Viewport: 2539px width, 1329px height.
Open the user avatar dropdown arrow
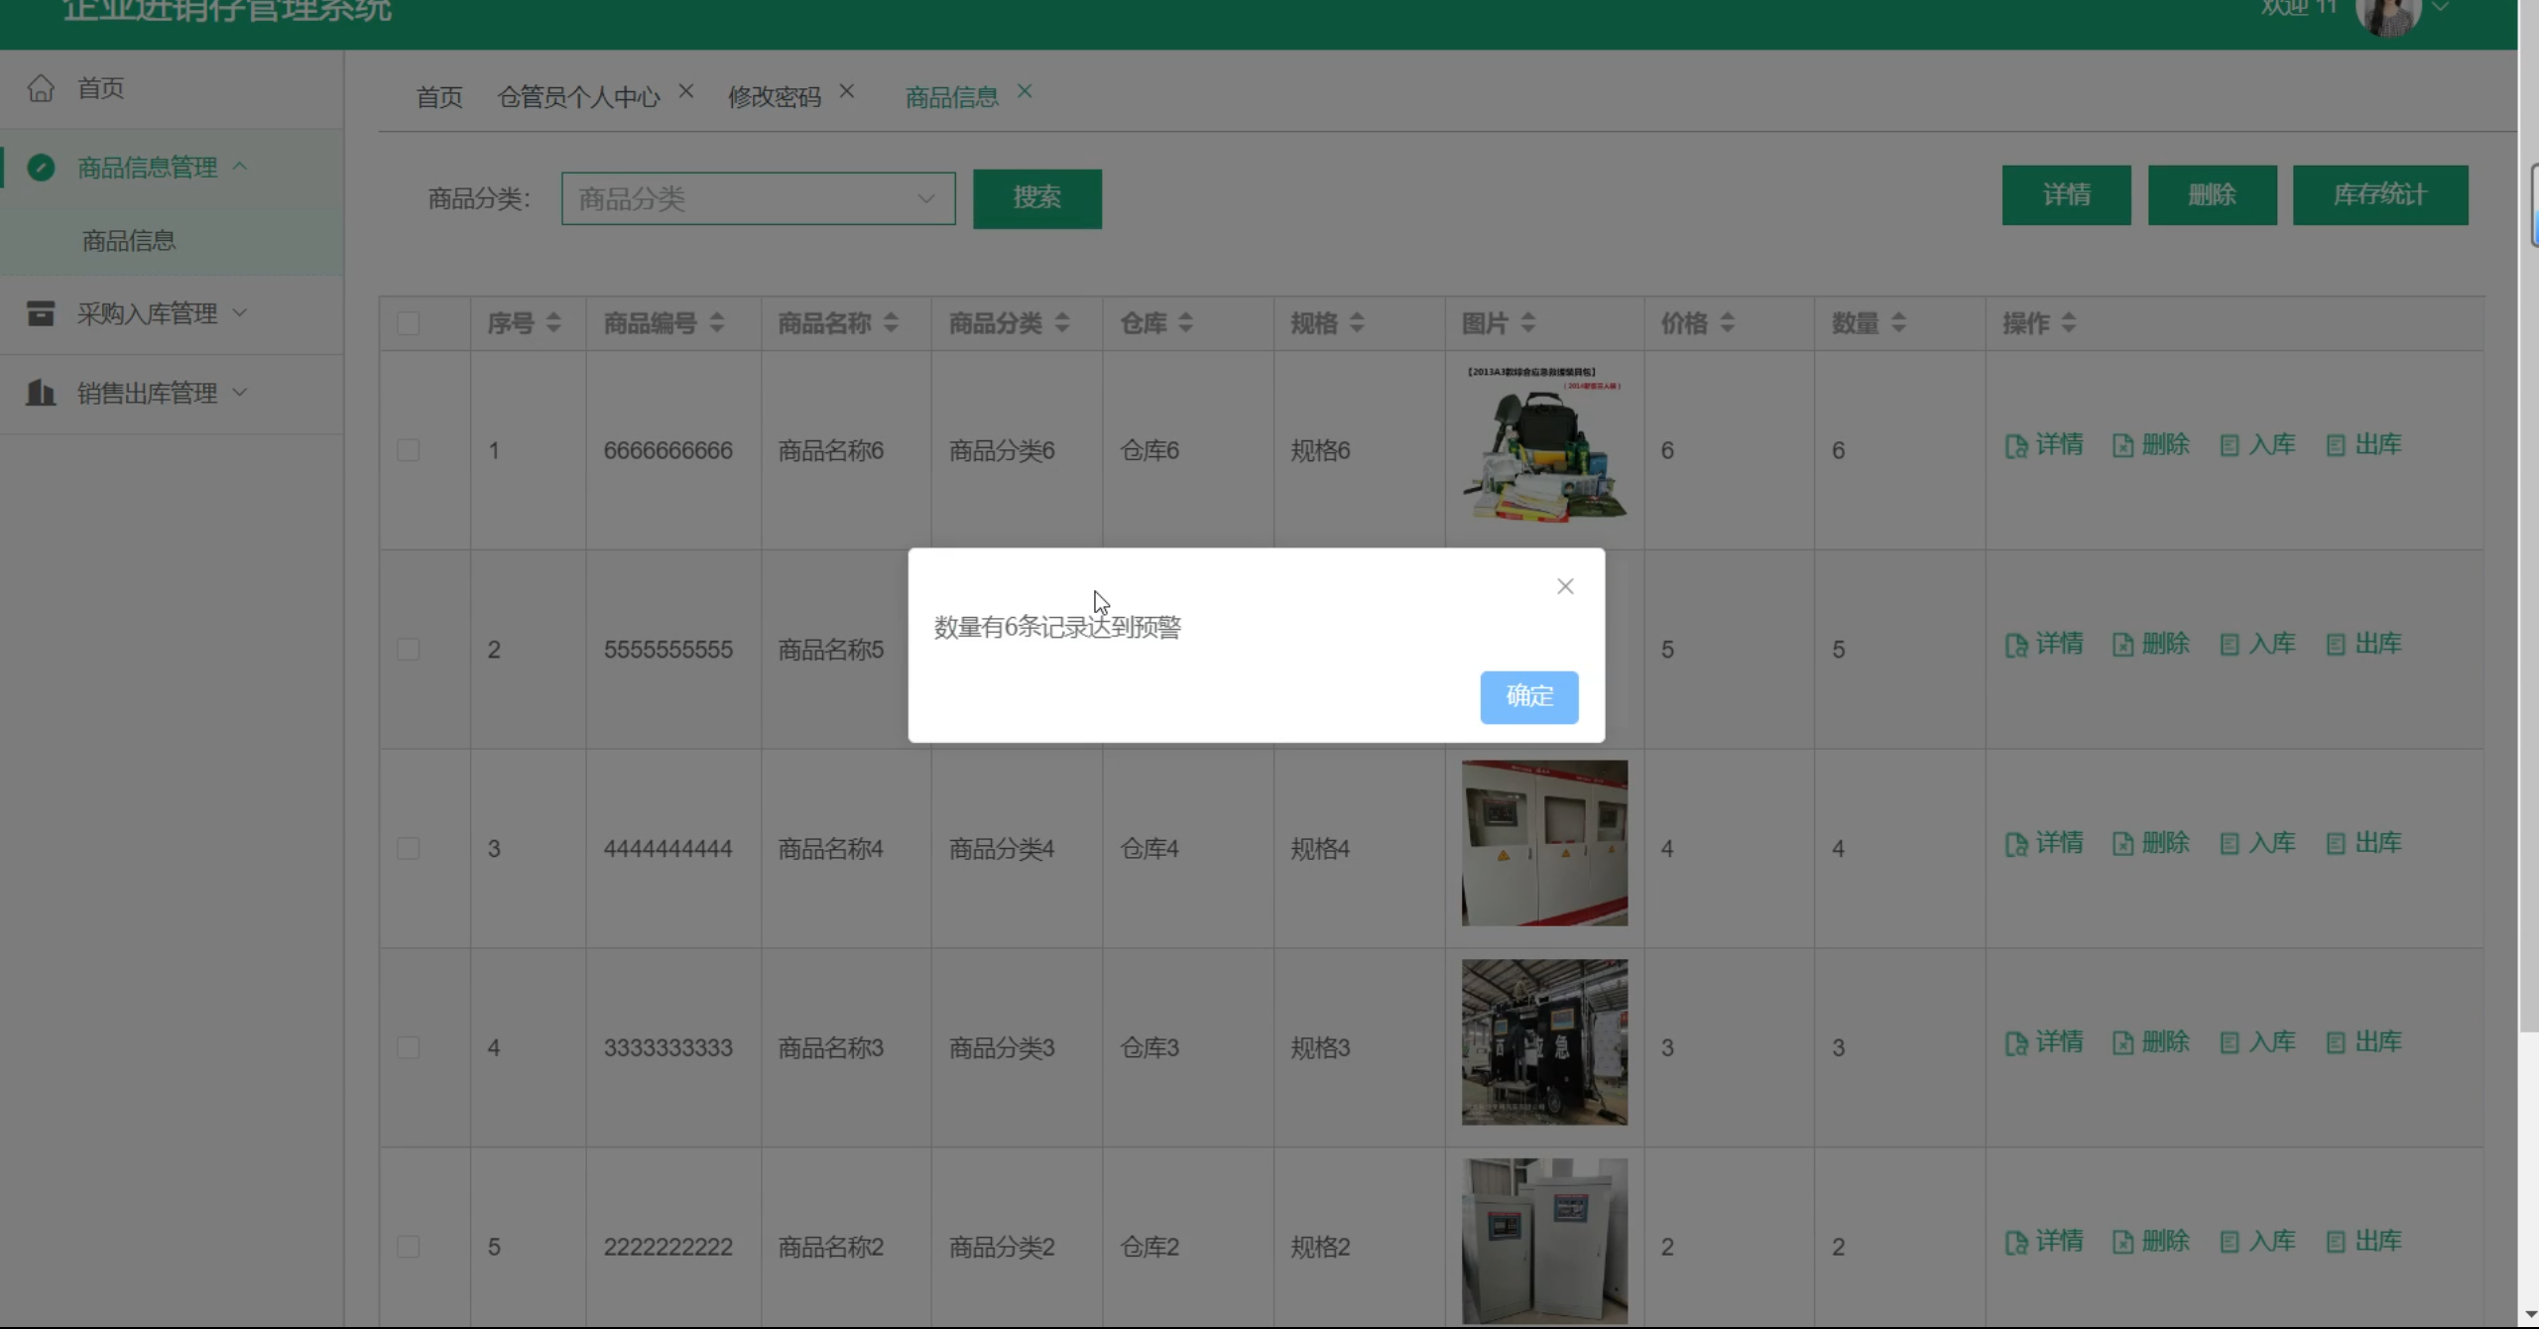[2442, 8]
